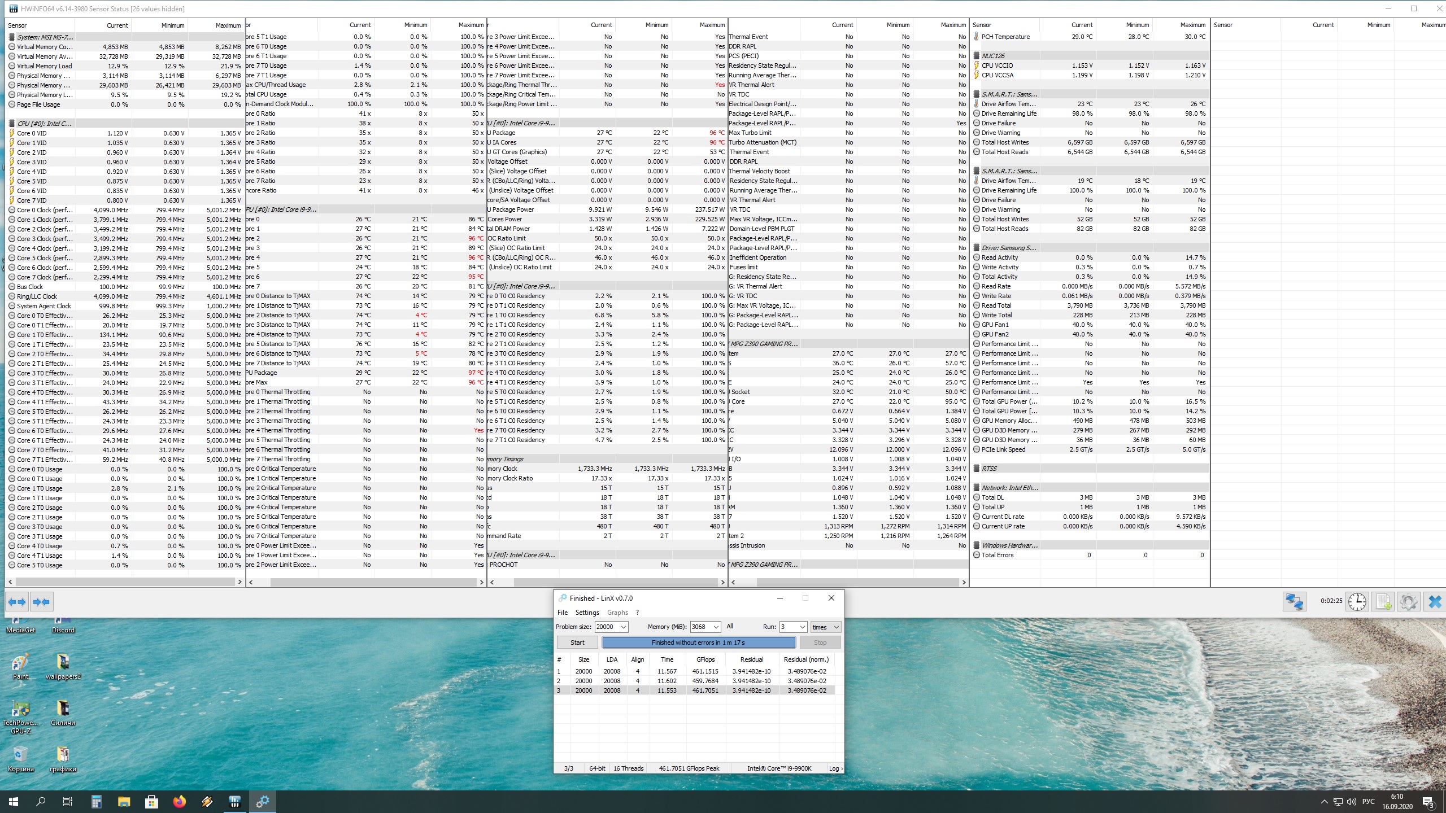1446x813 pixels.
Task: Open the 'times' run mode dropdown
Action: tap(826, 627)
